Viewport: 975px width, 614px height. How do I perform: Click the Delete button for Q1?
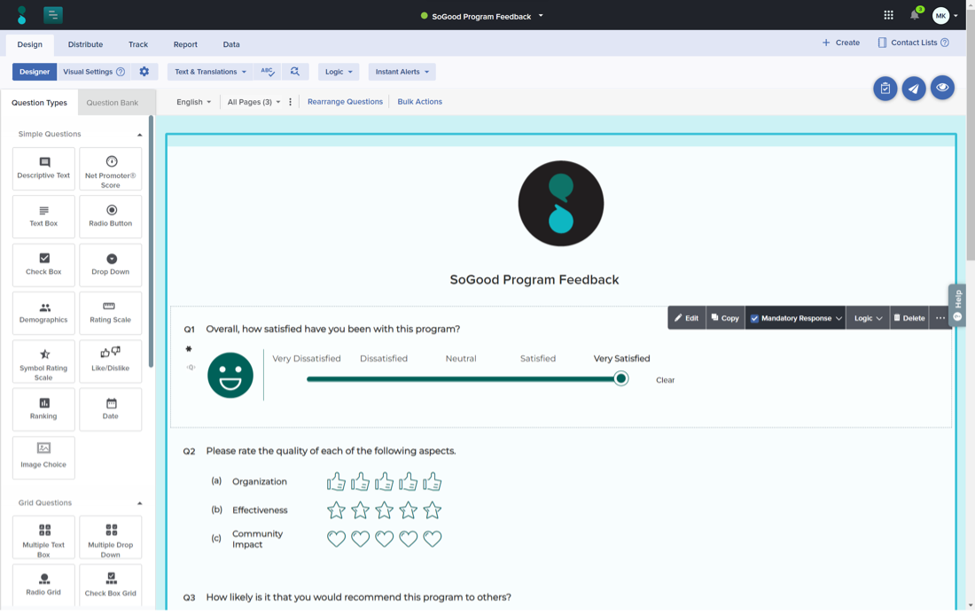(x=909, y=318)
